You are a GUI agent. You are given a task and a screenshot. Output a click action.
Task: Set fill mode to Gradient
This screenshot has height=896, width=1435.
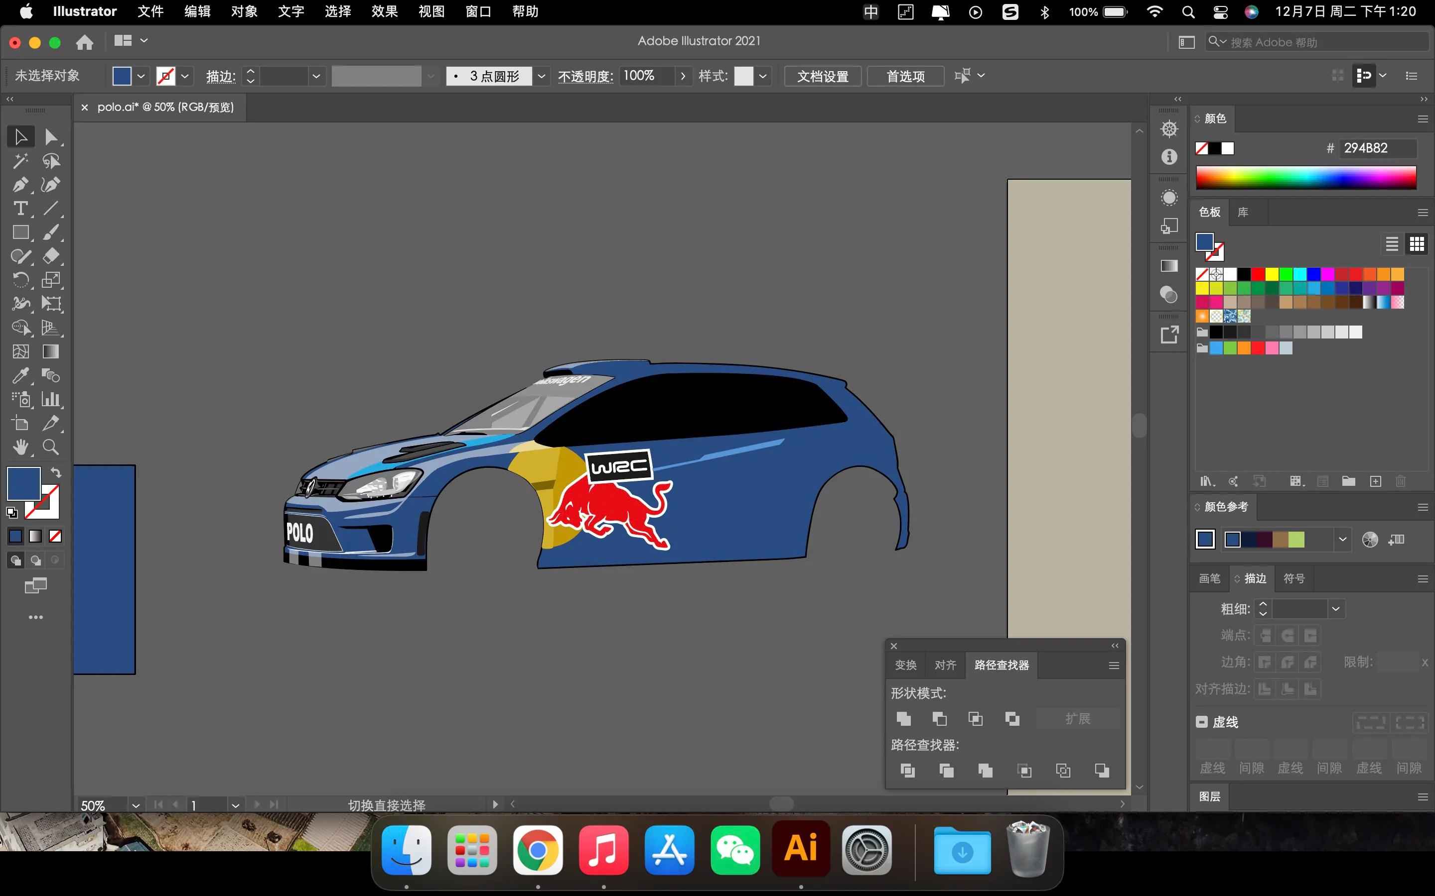tap(35, 536)
